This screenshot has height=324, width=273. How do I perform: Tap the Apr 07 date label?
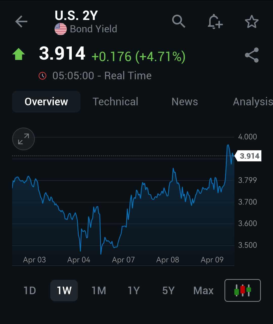coord(123,260)
